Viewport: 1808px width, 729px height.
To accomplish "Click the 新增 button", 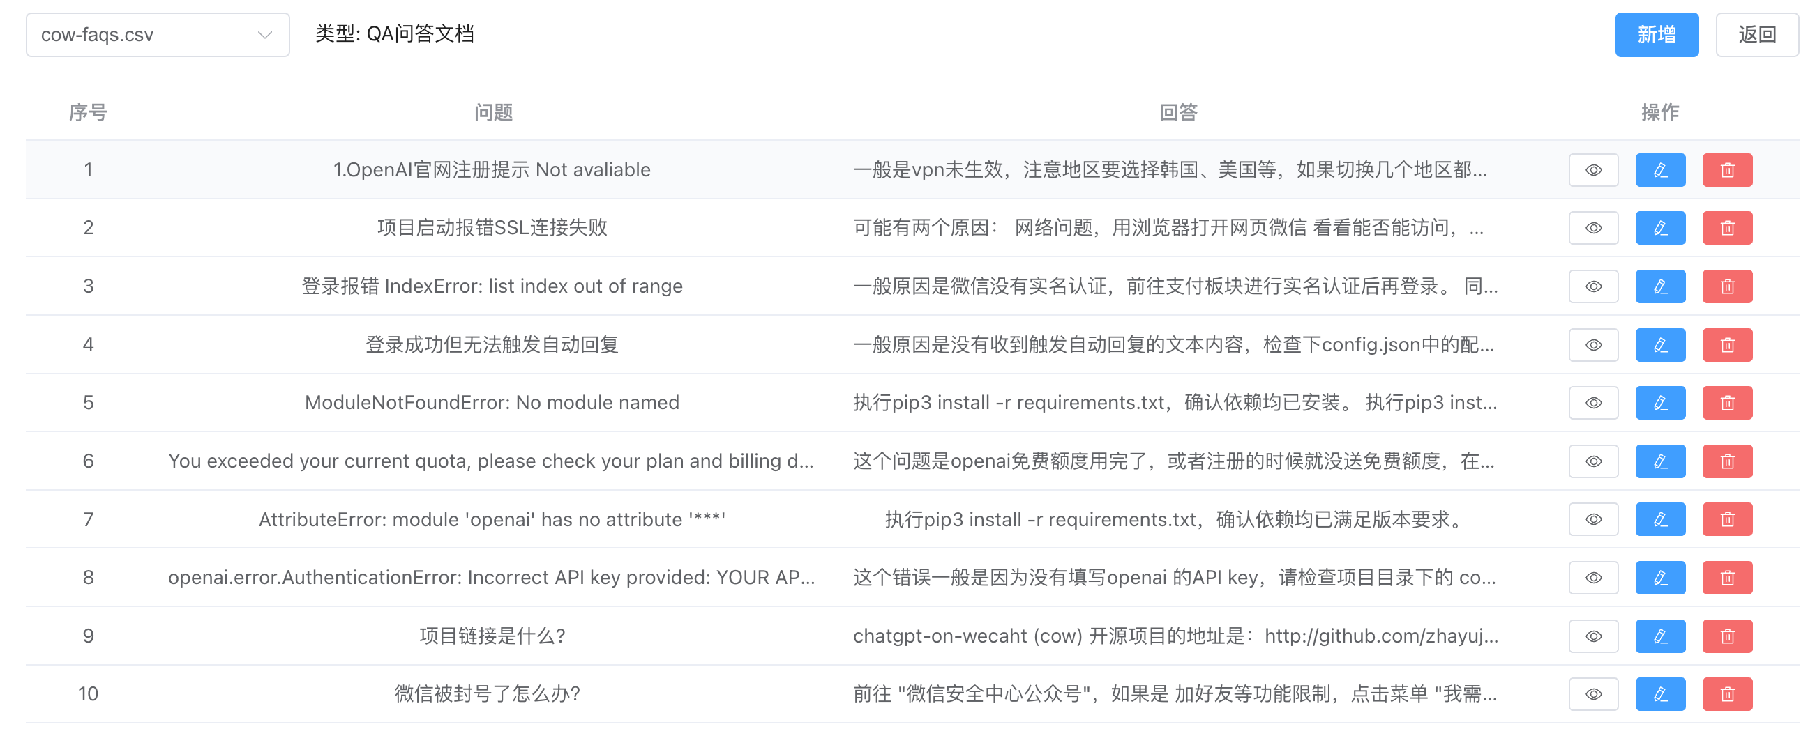I will tap(1656, 34).
